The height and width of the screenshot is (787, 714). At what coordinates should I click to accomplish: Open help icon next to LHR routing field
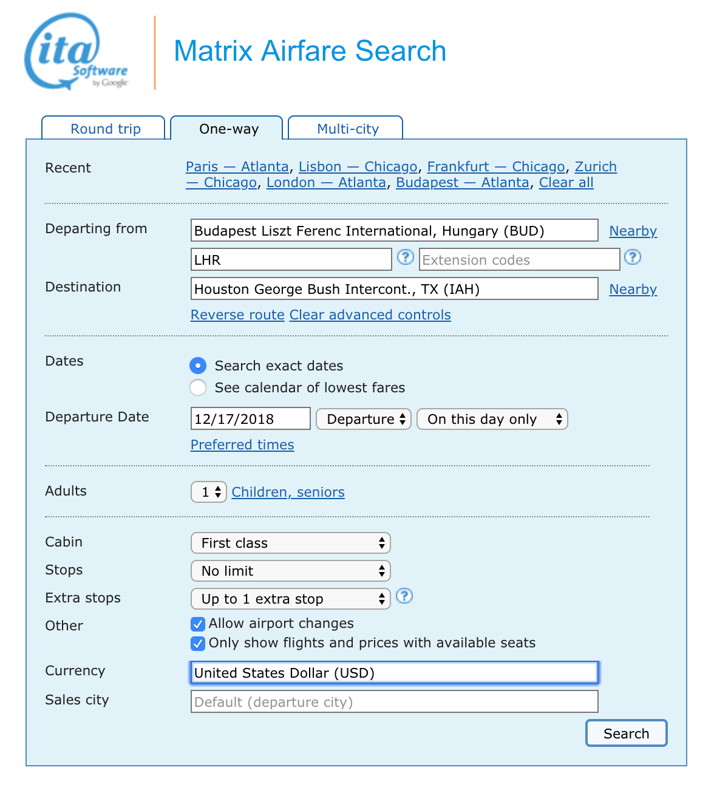coord(405,257)
